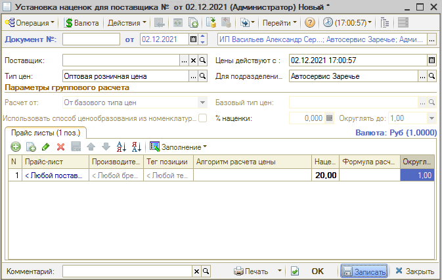The image size is (442, 280).
Task: Sort table ascending with A-Z icon
Action: (x=120, y=146)
